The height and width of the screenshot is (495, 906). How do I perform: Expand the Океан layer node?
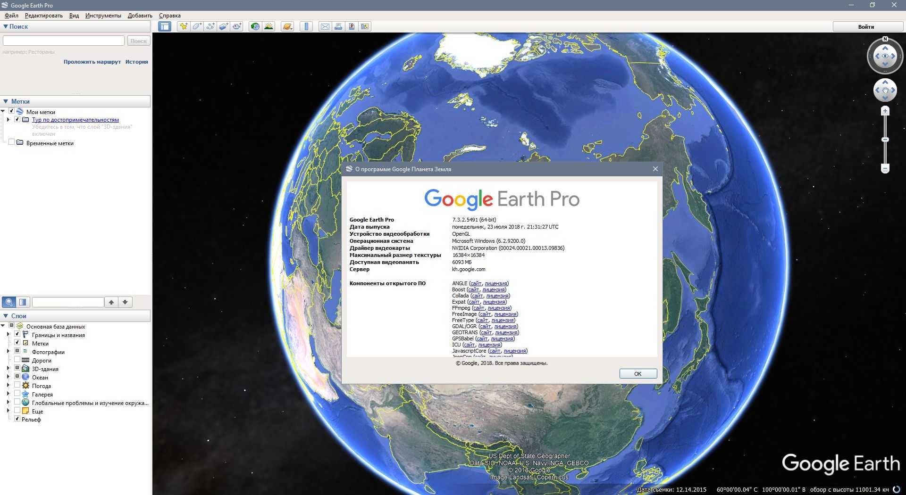(x=8, y=377)
